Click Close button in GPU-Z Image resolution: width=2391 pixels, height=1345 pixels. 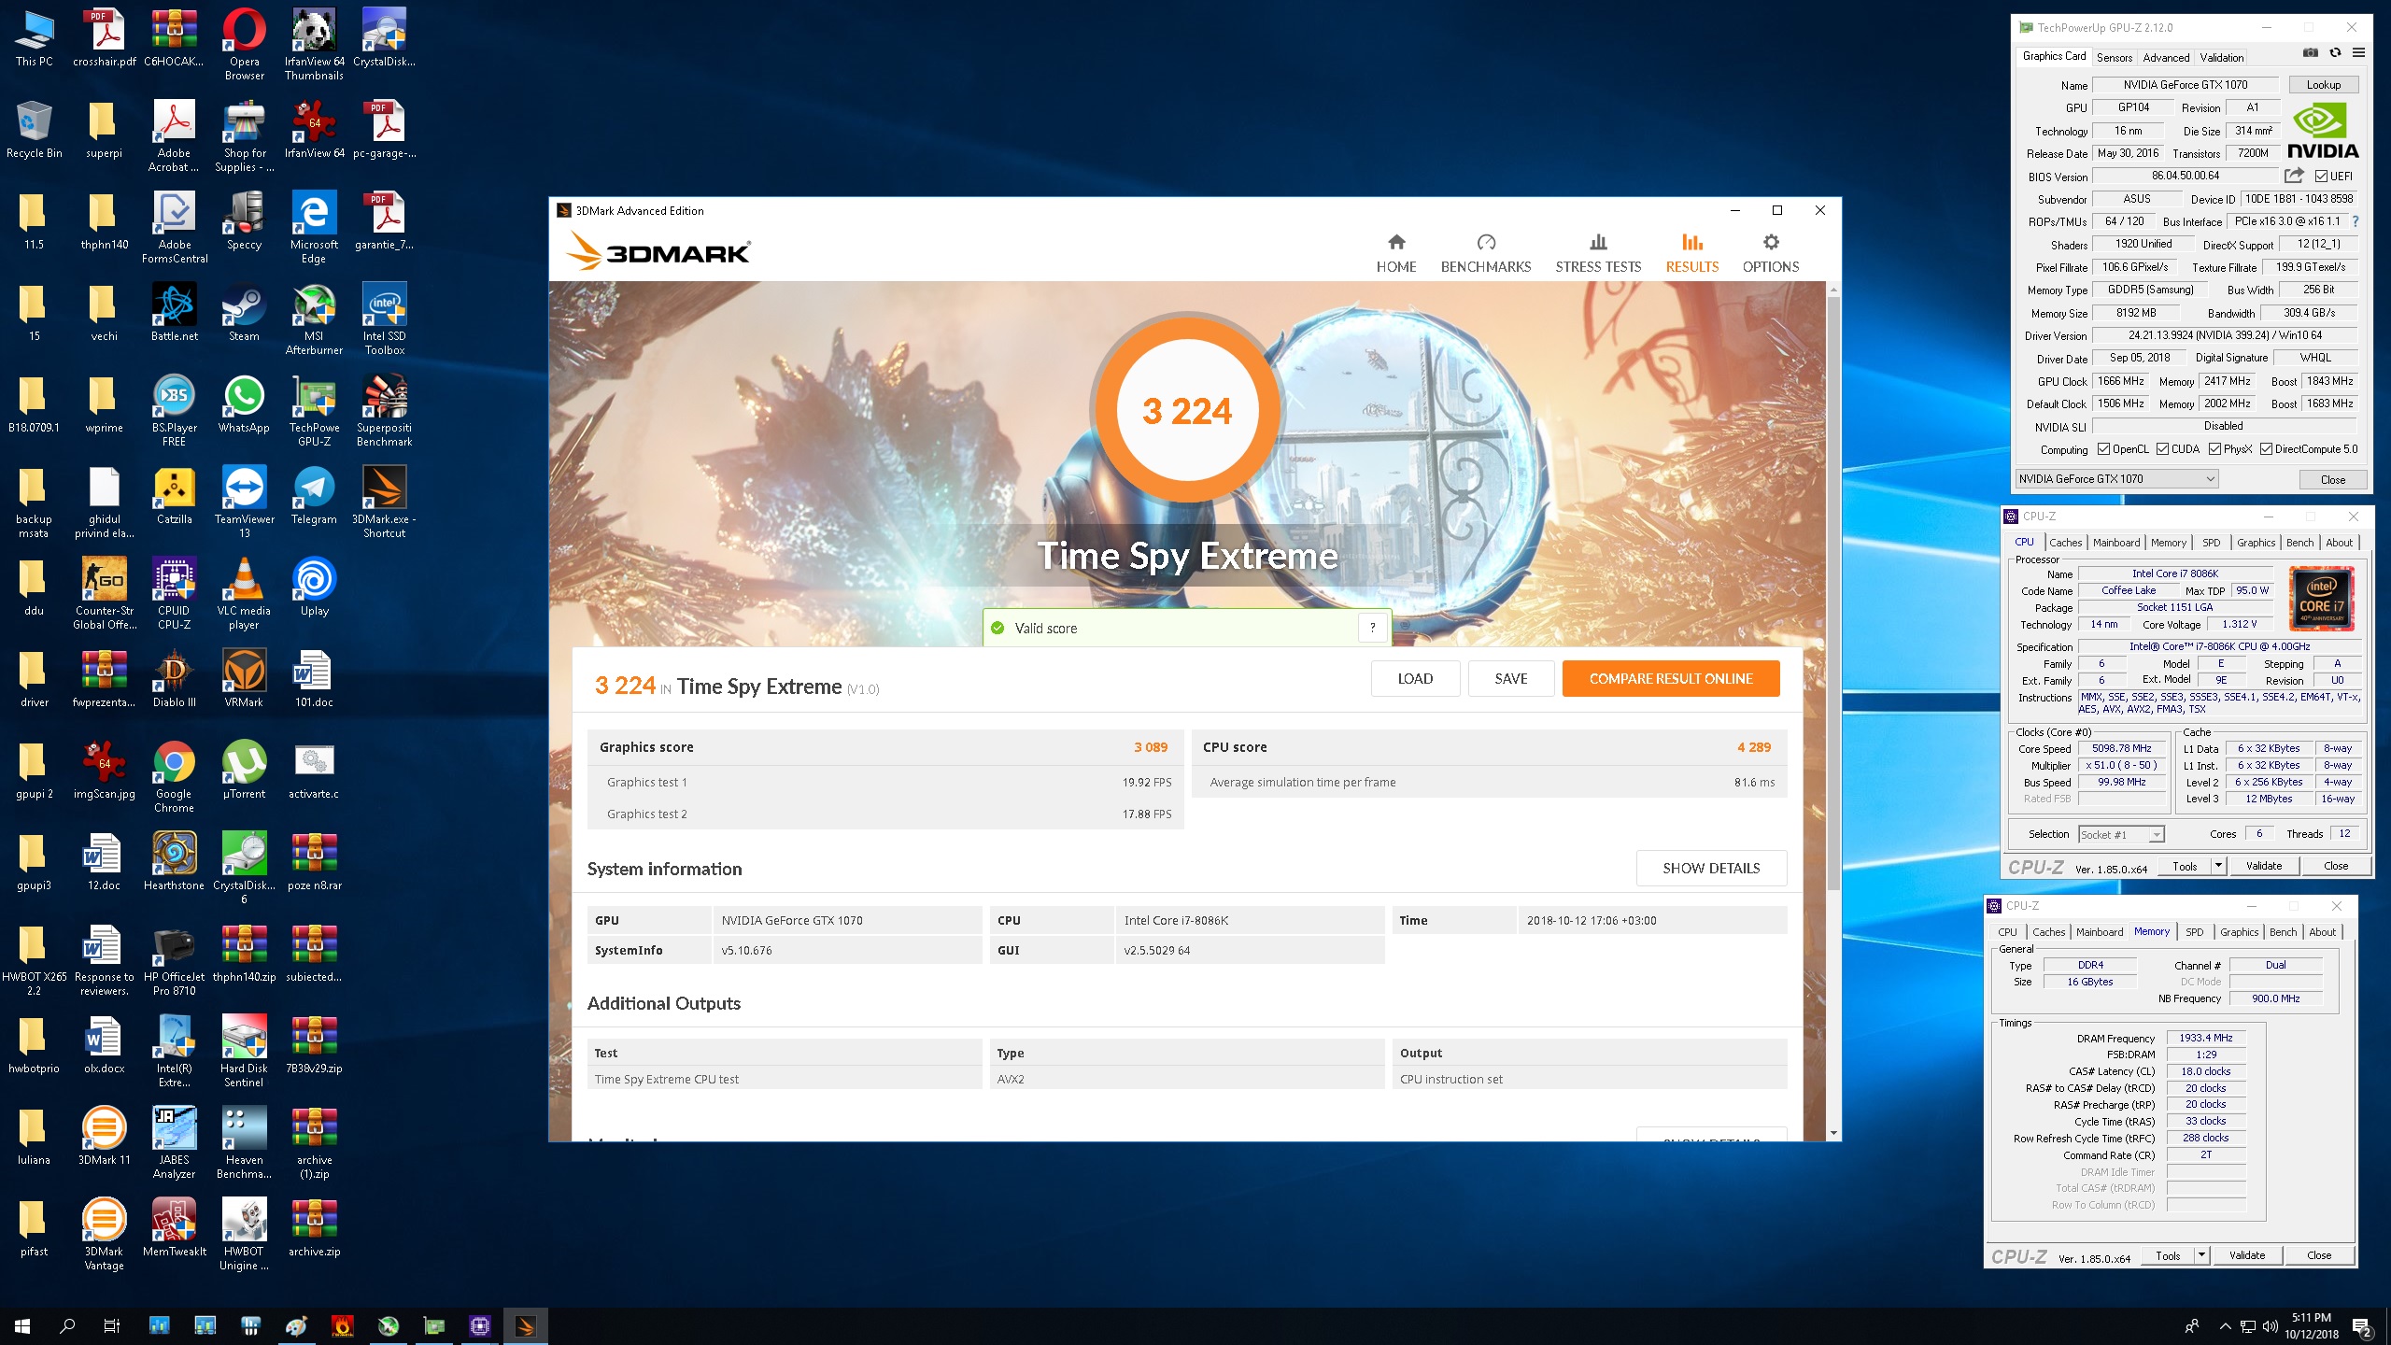click(2333, 479)
